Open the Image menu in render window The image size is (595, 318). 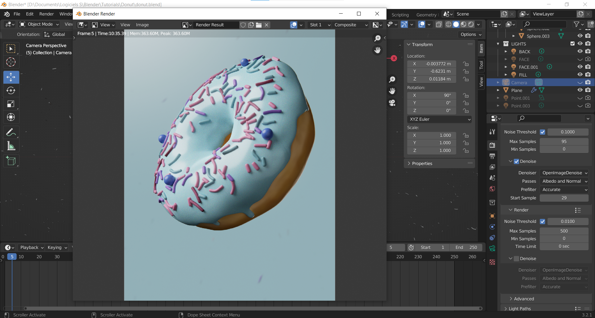point(142,25)
